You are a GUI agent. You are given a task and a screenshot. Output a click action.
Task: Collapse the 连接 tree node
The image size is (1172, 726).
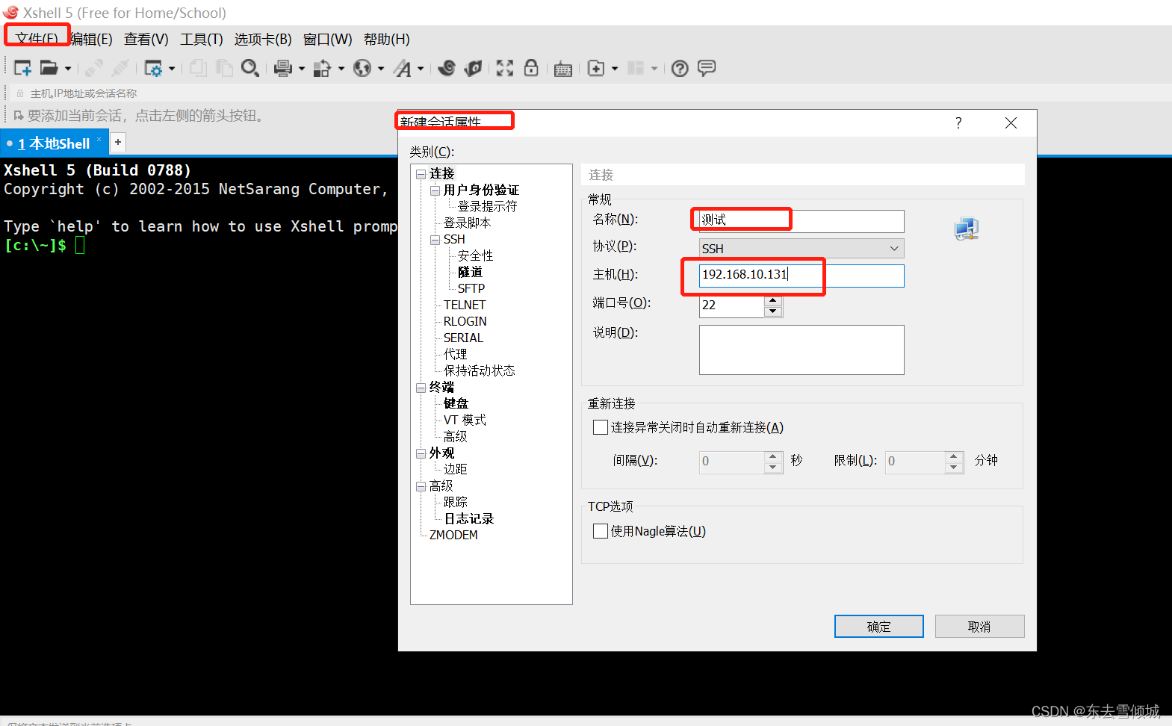[421, 174]
